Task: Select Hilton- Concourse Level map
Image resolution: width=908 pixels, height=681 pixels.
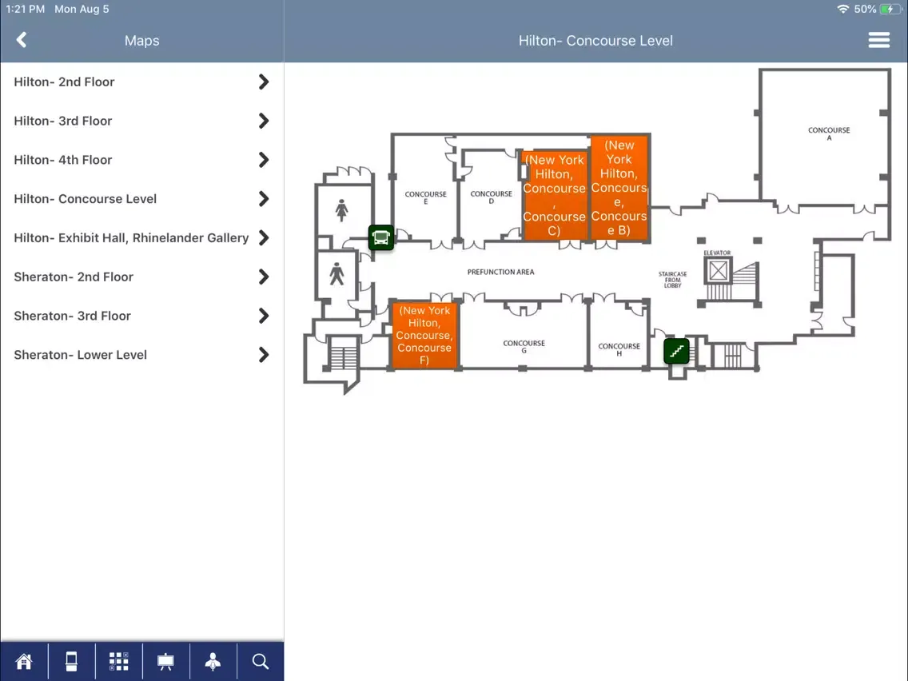Action: coord(142,198)
